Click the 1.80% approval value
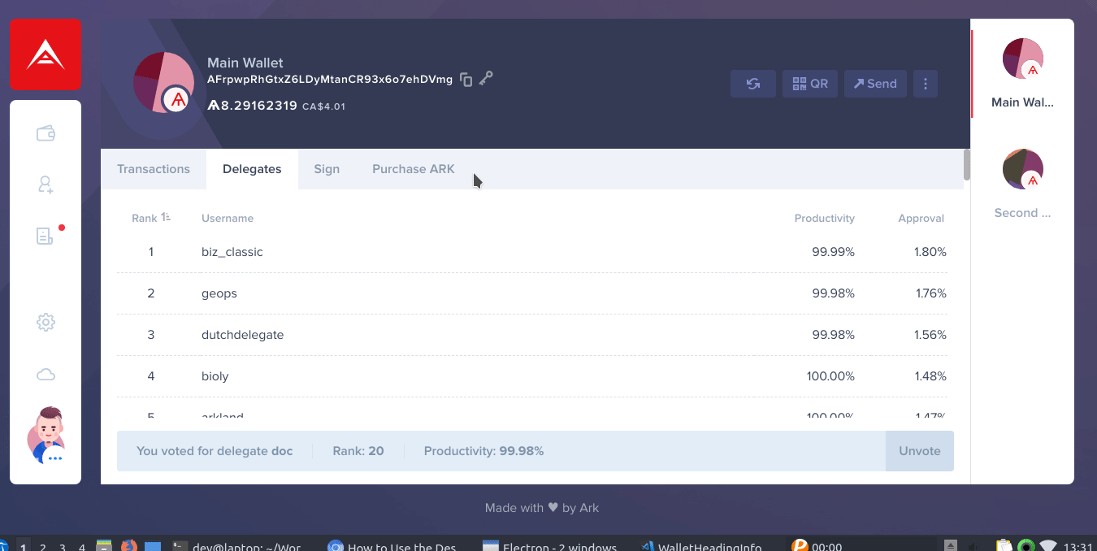The image size is (1097, 551). click(930, 252)
